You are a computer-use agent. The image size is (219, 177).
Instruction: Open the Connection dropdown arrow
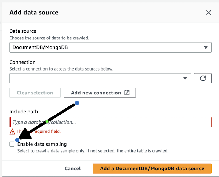coord(185,78)
